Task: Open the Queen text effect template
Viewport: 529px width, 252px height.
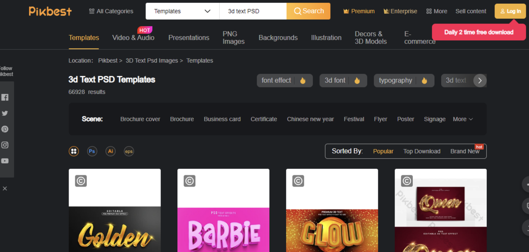Action: click(x=441, y=210)
